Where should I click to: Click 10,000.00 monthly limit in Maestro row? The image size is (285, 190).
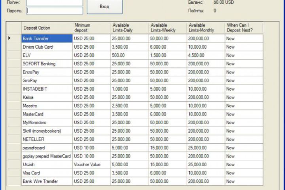click(x=206, y=106)
